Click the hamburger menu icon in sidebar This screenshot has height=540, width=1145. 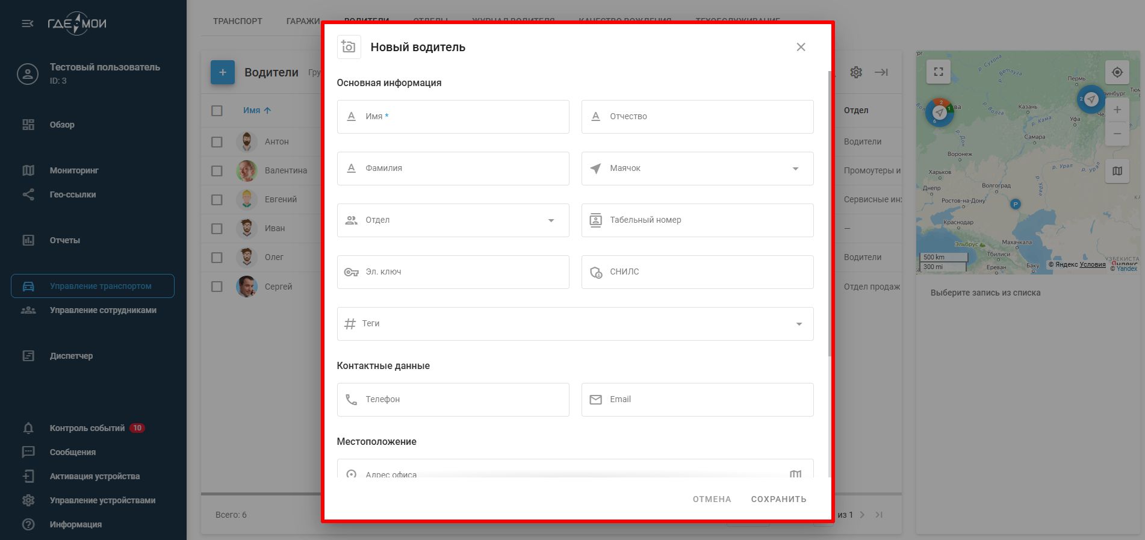tap(28, 23)
